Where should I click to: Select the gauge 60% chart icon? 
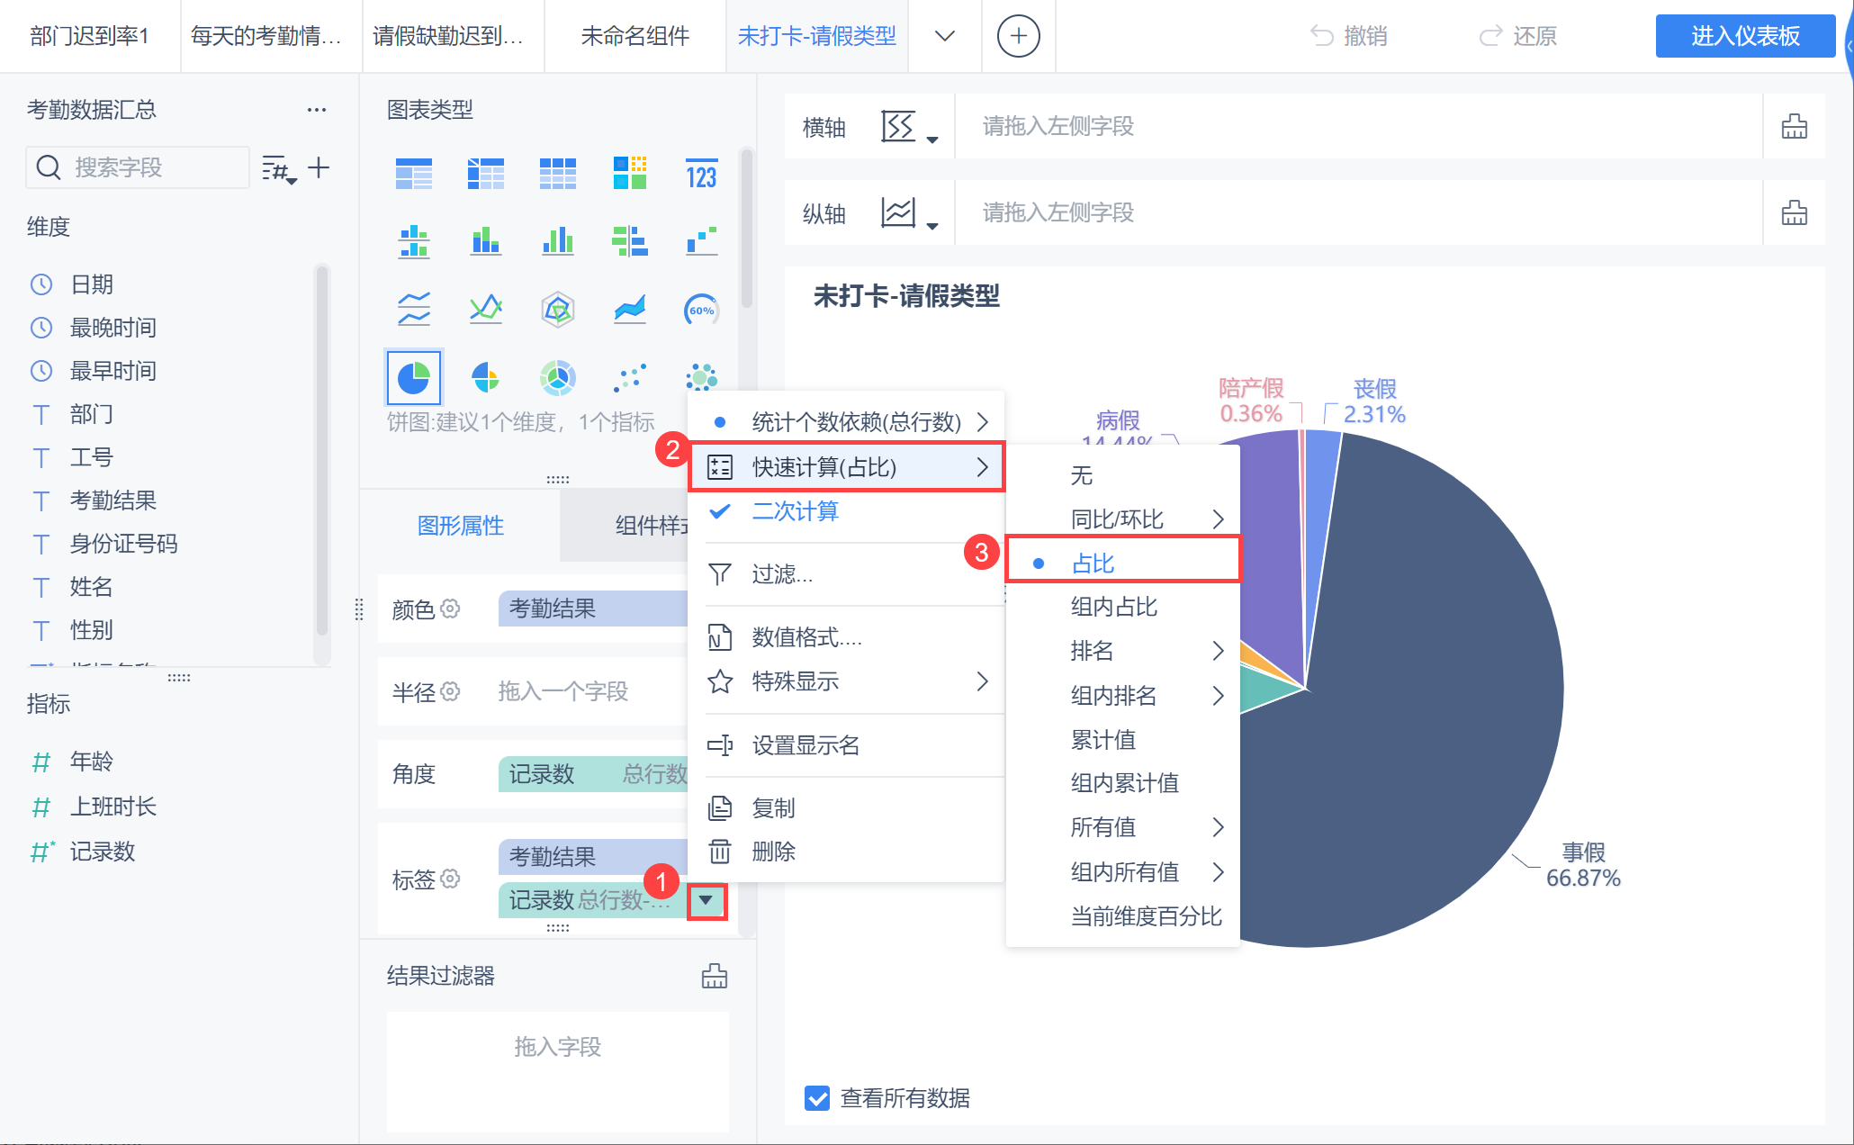click(701, 310)
